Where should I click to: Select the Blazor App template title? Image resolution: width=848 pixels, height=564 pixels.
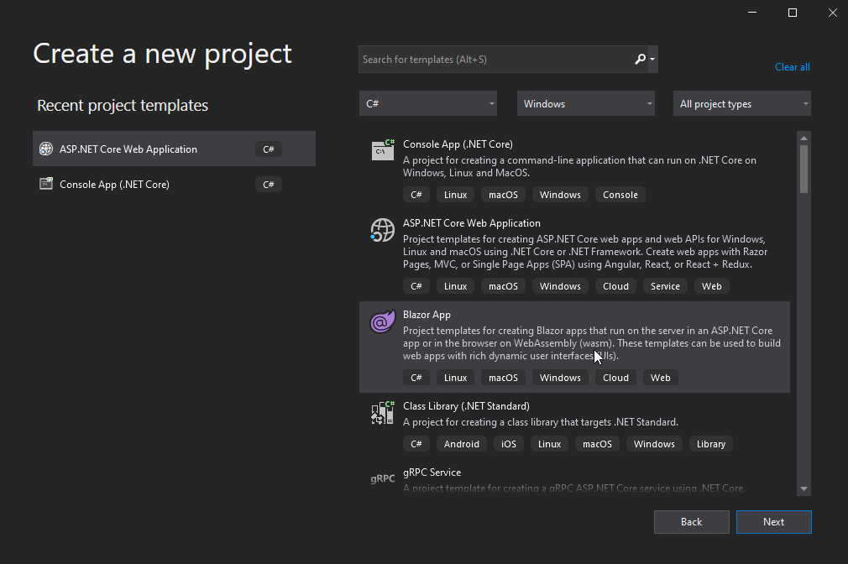pos(427,315)
